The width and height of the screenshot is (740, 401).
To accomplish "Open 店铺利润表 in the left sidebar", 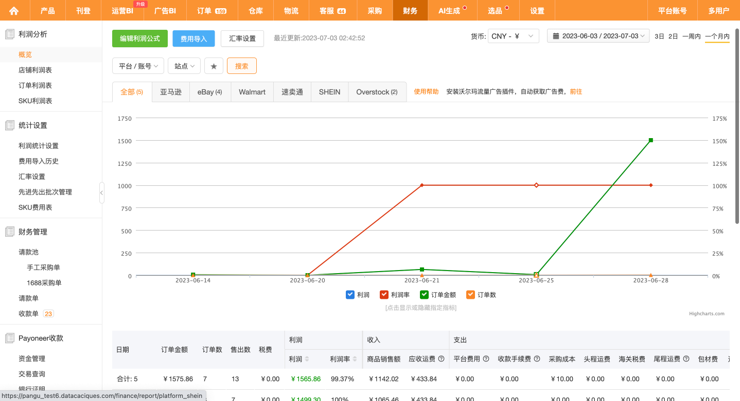I will [x=35, y=70].
